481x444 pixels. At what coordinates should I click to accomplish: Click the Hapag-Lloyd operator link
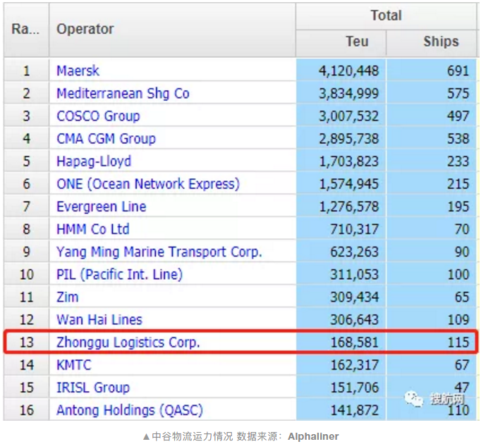[x=94, y=161]
